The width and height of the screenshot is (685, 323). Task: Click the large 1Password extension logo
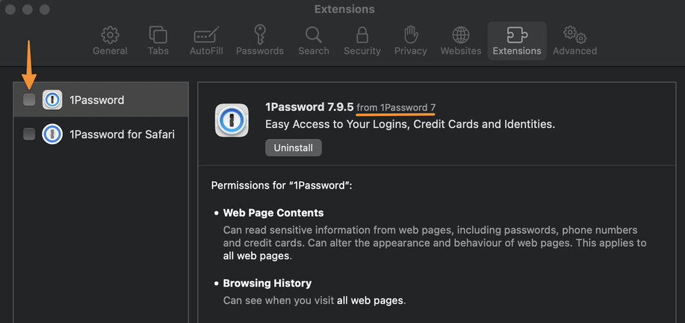coord(232,120)
